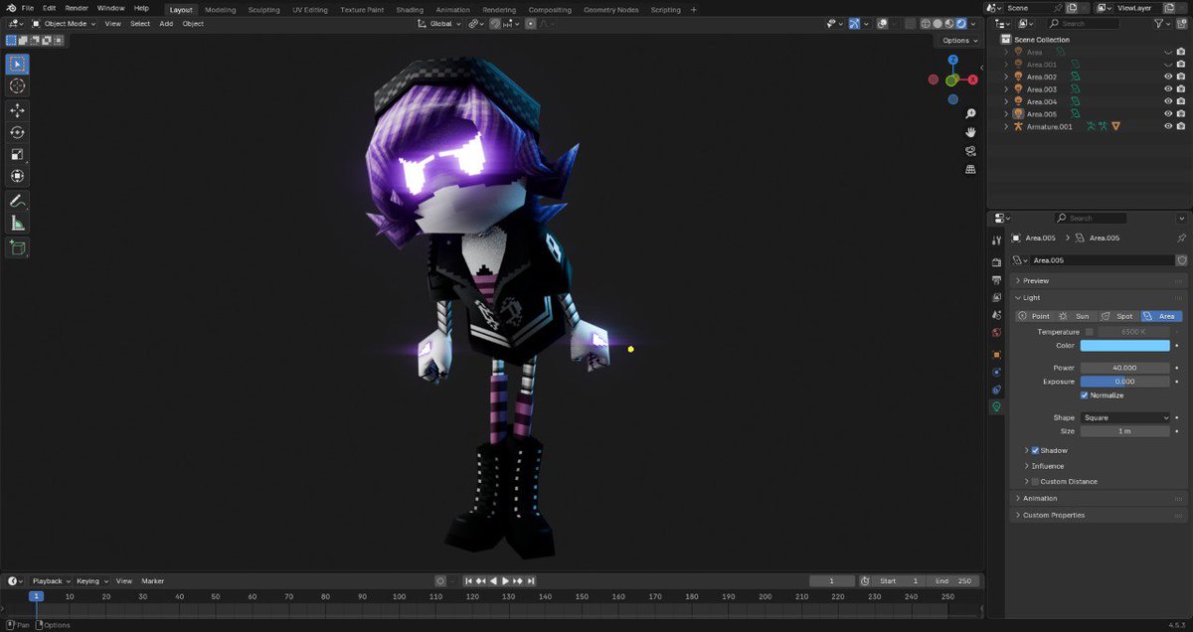Hide Area.002 in the viewport

1168,77
